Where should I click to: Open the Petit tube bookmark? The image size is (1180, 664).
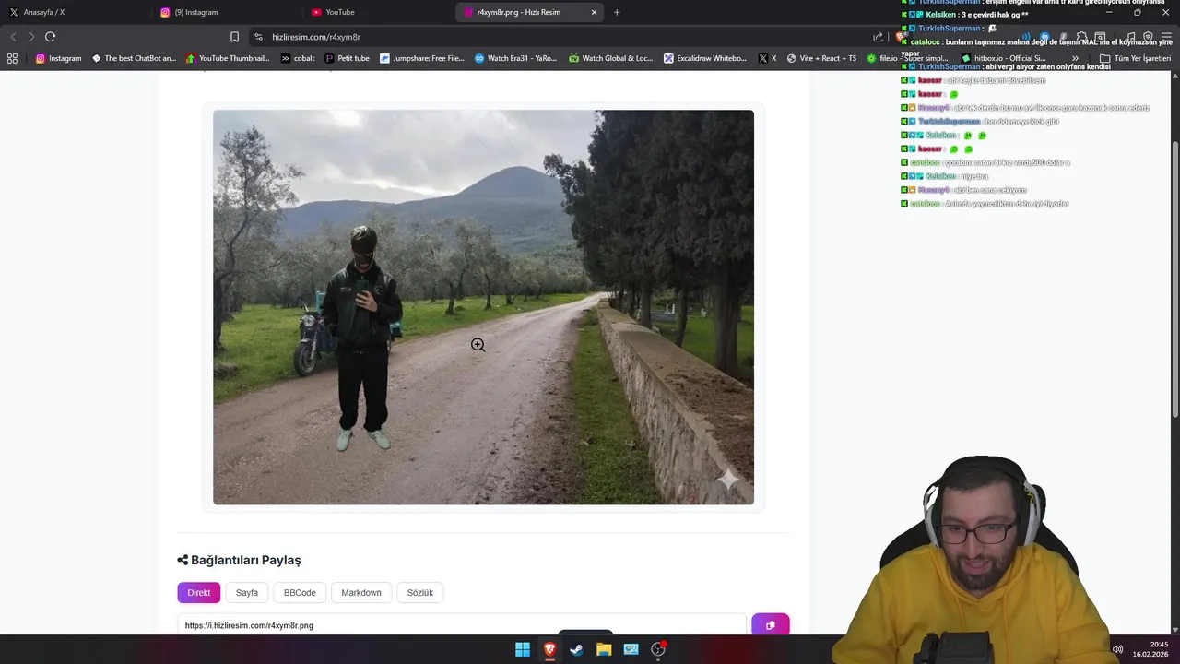tap(347, 58)
